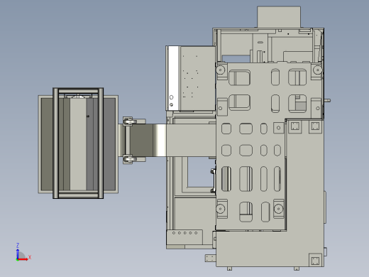The image size is (369, 277).
Task: Click the XYZ coordinate axis triad
Action: tap(23, 252)
